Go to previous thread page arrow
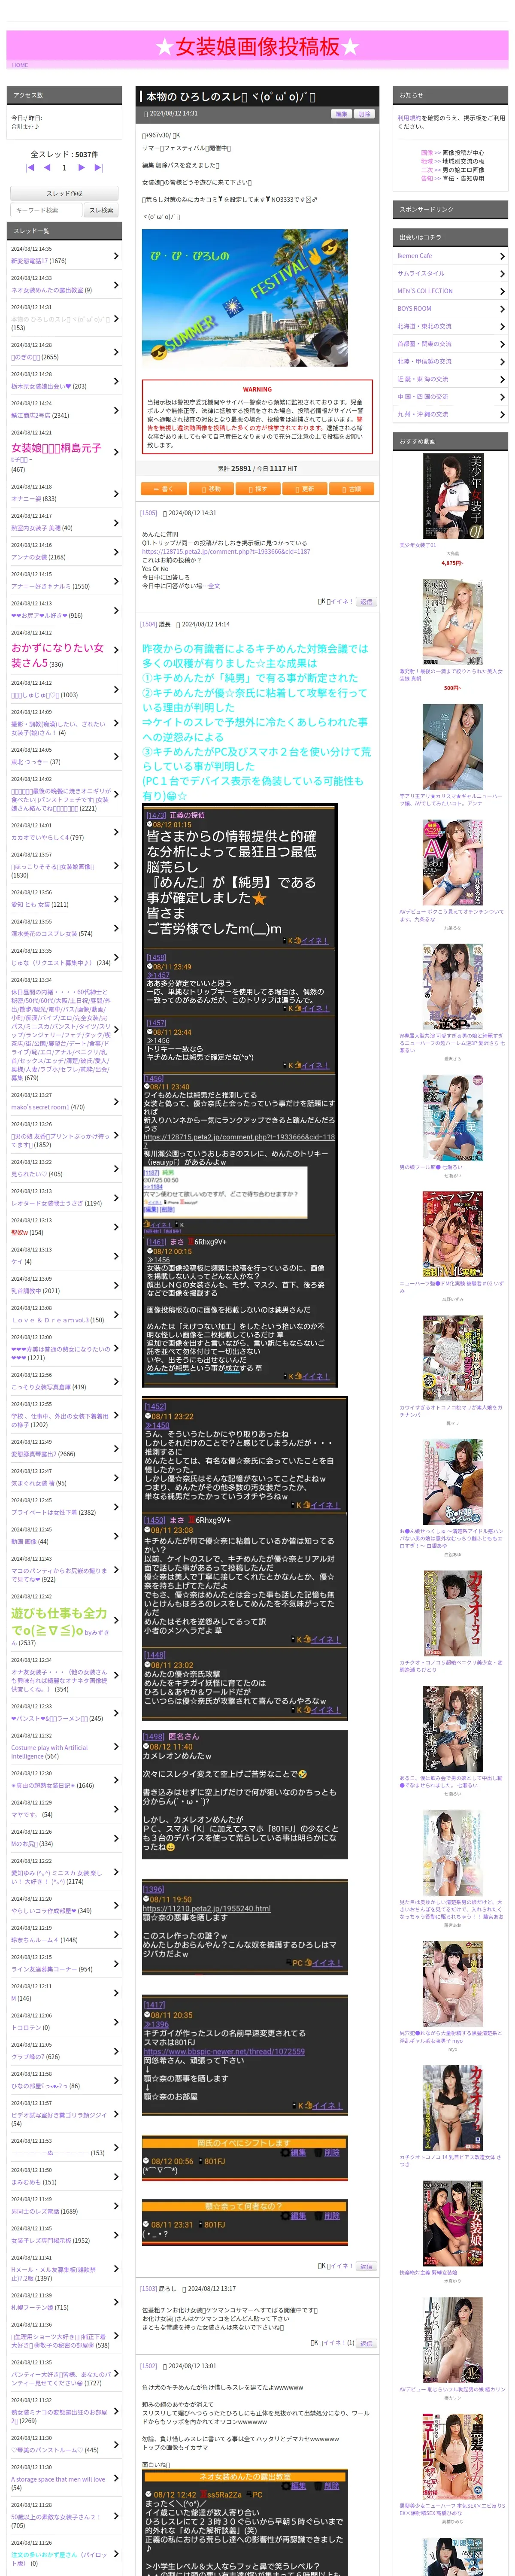The image size is (515, 2576). 47,168
